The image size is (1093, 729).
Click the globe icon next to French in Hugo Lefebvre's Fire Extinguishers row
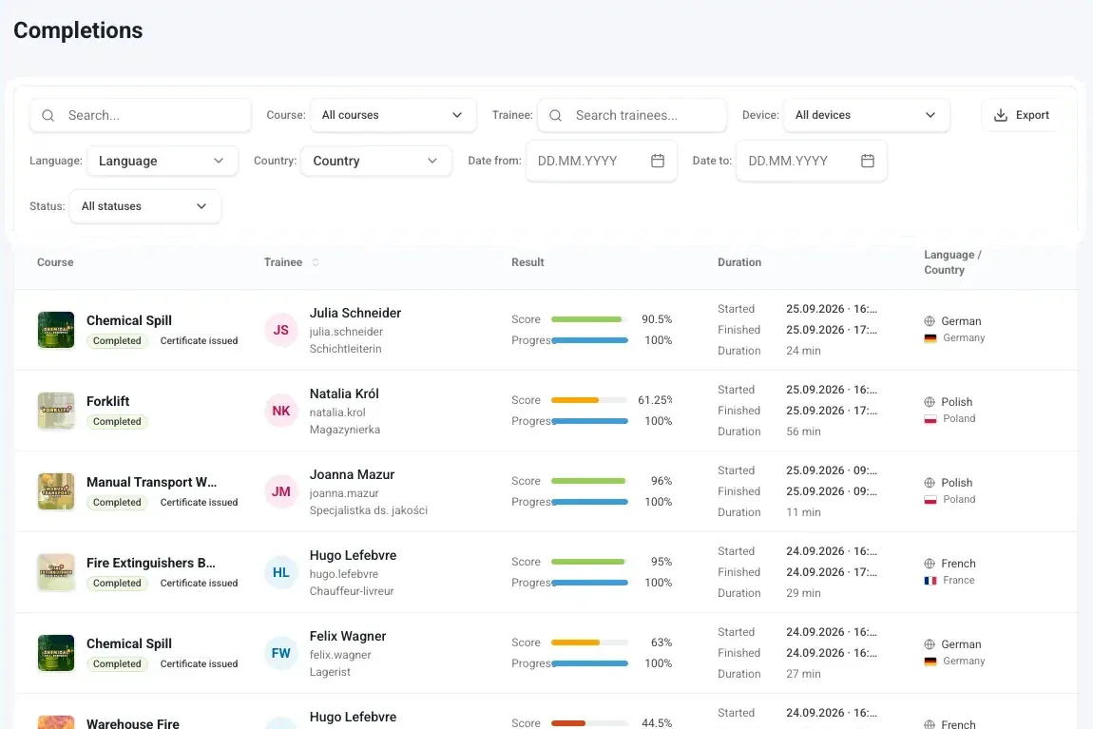(930, 563)
